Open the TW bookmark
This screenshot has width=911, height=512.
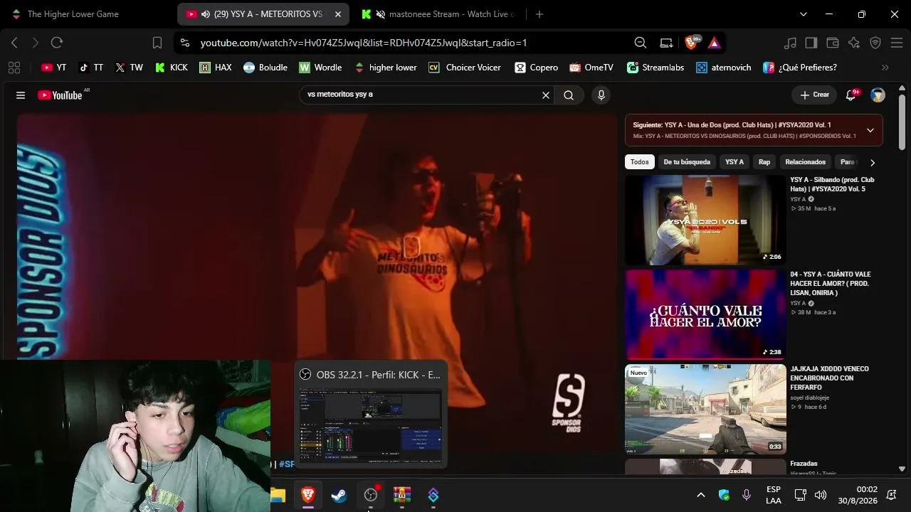pos(129,68)
